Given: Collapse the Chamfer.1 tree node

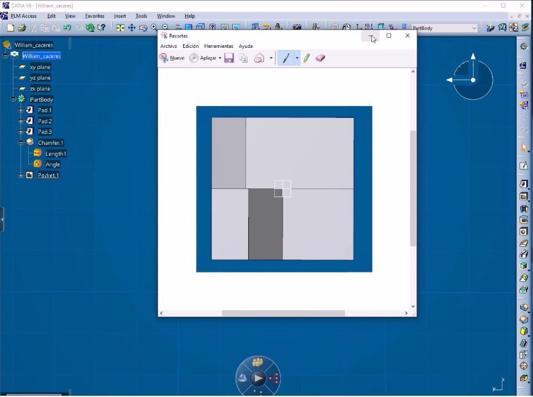Looking at the screenshot, I should click(21, 142).
